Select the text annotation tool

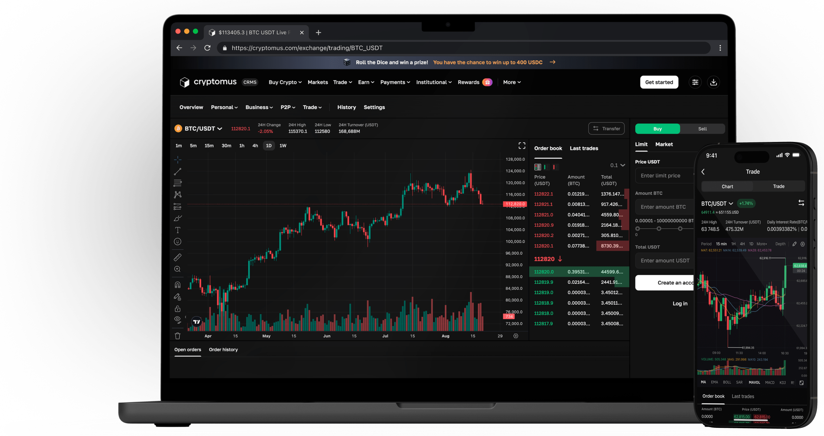[x=177, y=230]
